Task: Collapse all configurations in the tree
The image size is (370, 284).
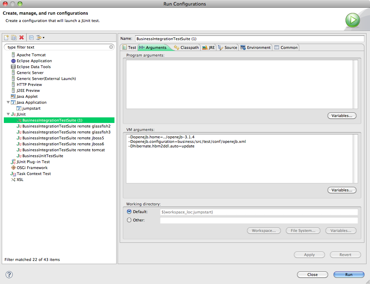Action: [x=32, y=37]
